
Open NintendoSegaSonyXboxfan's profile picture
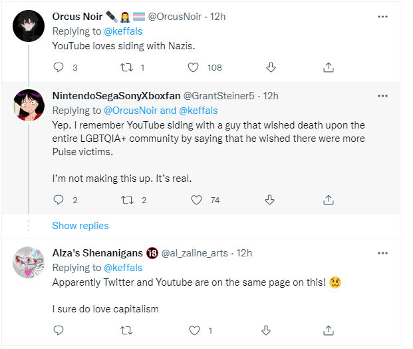(27, 105)
